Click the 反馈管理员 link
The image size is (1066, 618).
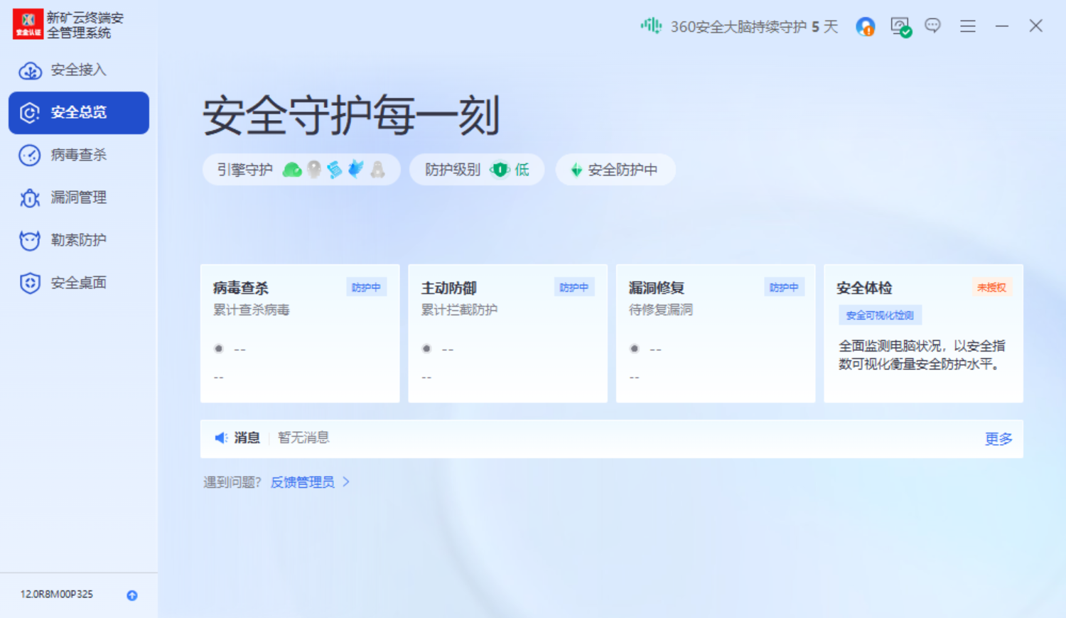tap(303, 482)
